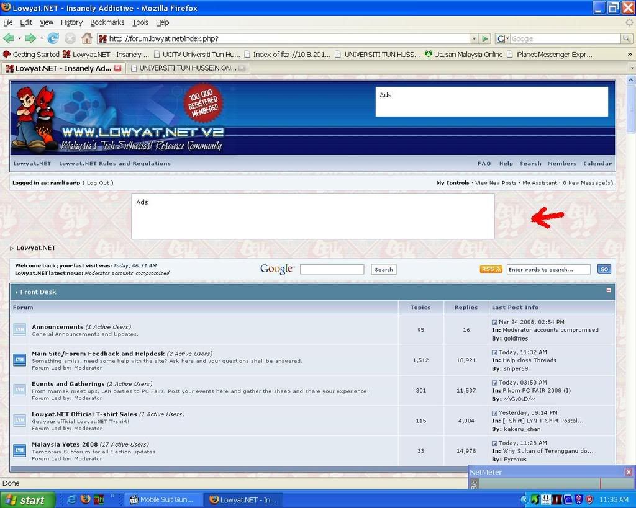Click the green Go arrow beside URL
Image resolution: width=636 pixels, height=508 pixels.
[485, 38]
